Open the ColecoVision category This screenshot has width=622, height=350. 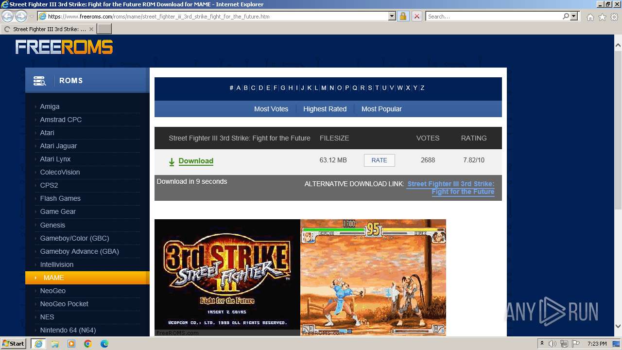[x=60, y=172]
